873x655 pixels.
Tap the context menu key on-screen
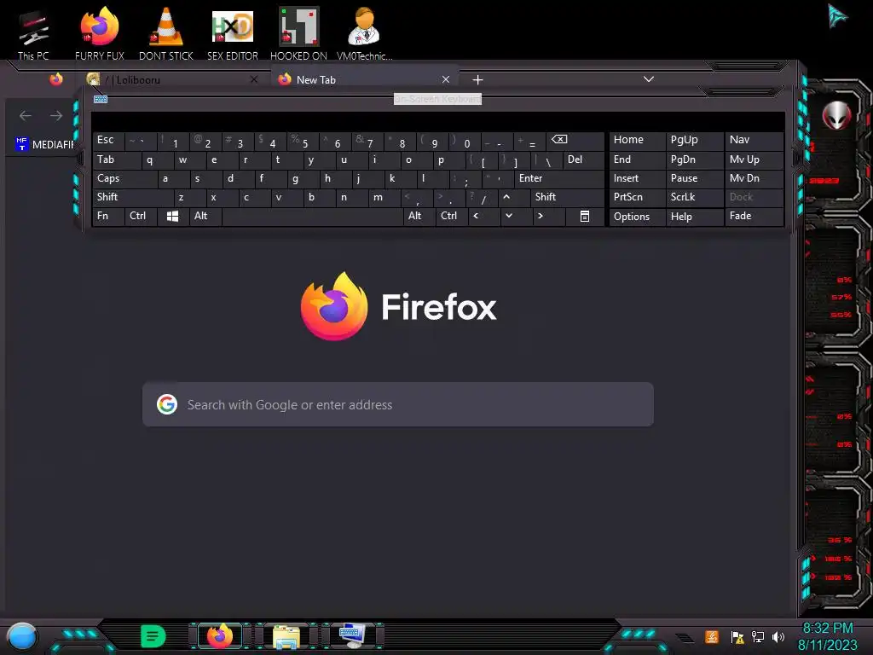(585, 216)
